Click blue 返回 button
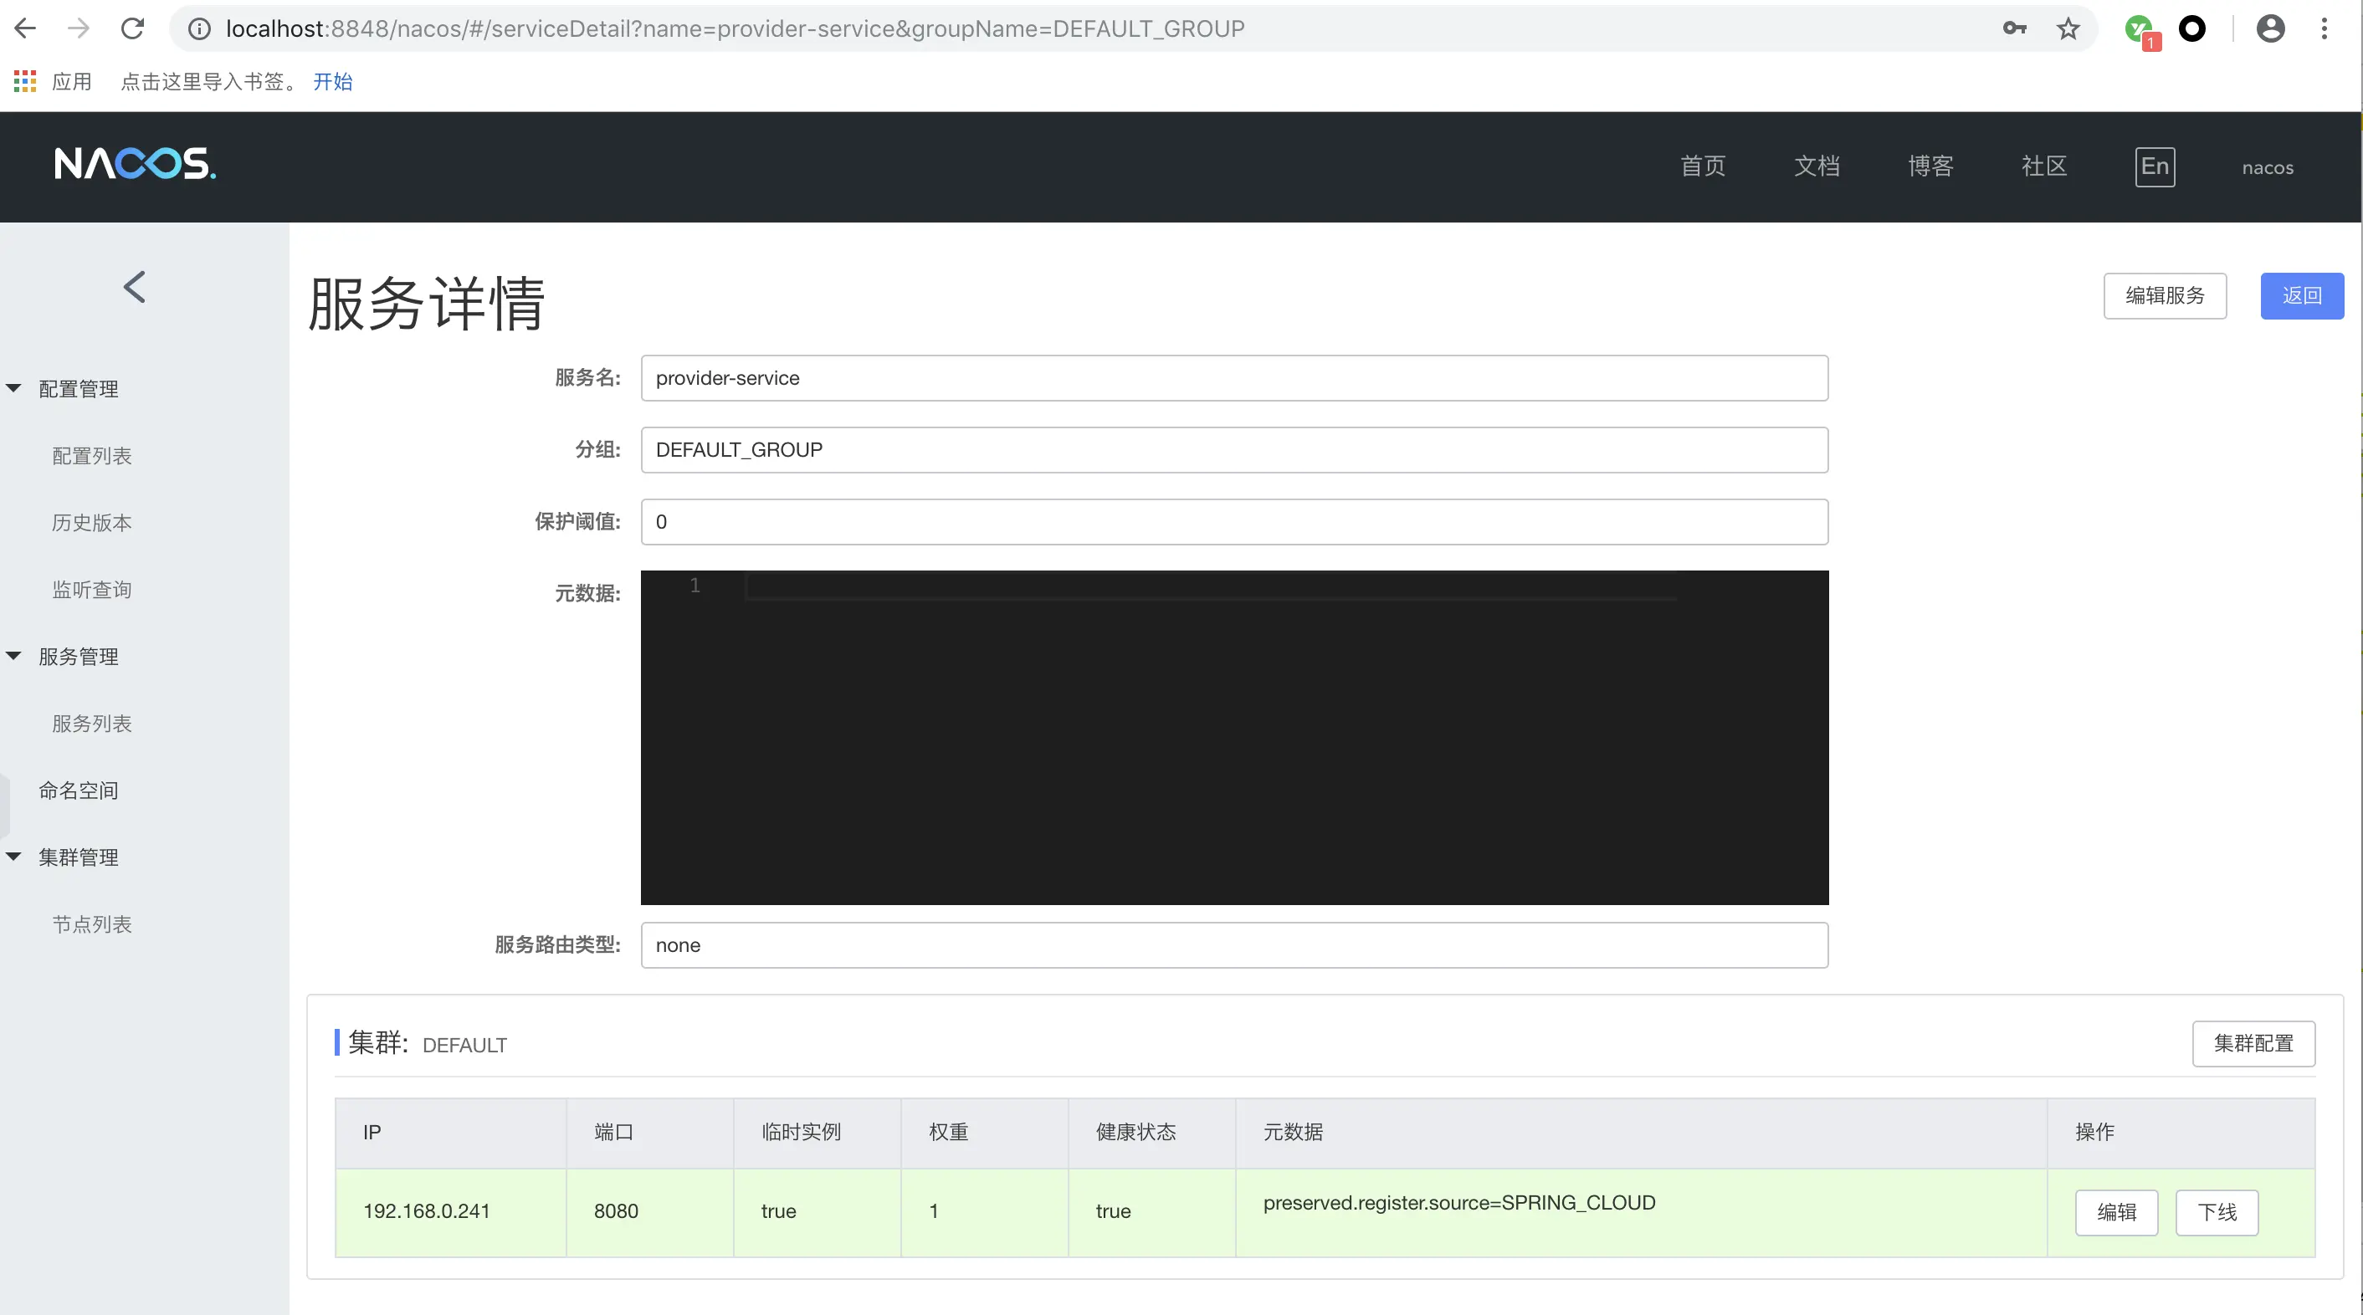This screenshot has width=2363, height=1315. click(2302, 296)
